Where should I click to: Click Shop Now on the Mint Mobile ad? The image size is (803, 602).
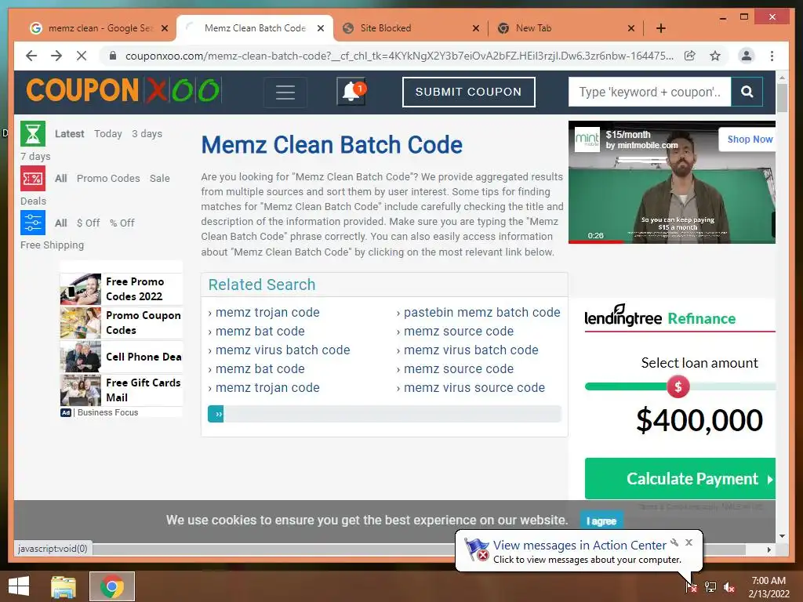(749, 140)
